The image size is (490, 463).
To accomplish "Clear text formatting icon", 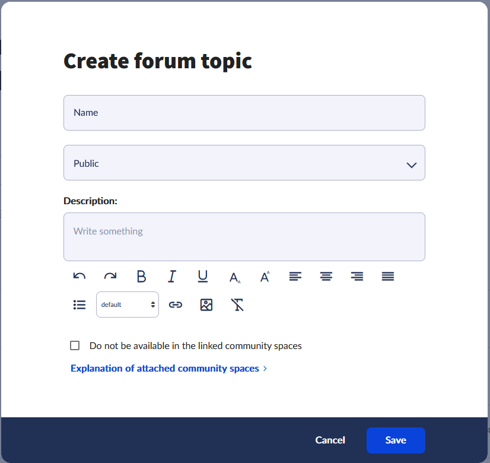I will [x=237, y=305].
